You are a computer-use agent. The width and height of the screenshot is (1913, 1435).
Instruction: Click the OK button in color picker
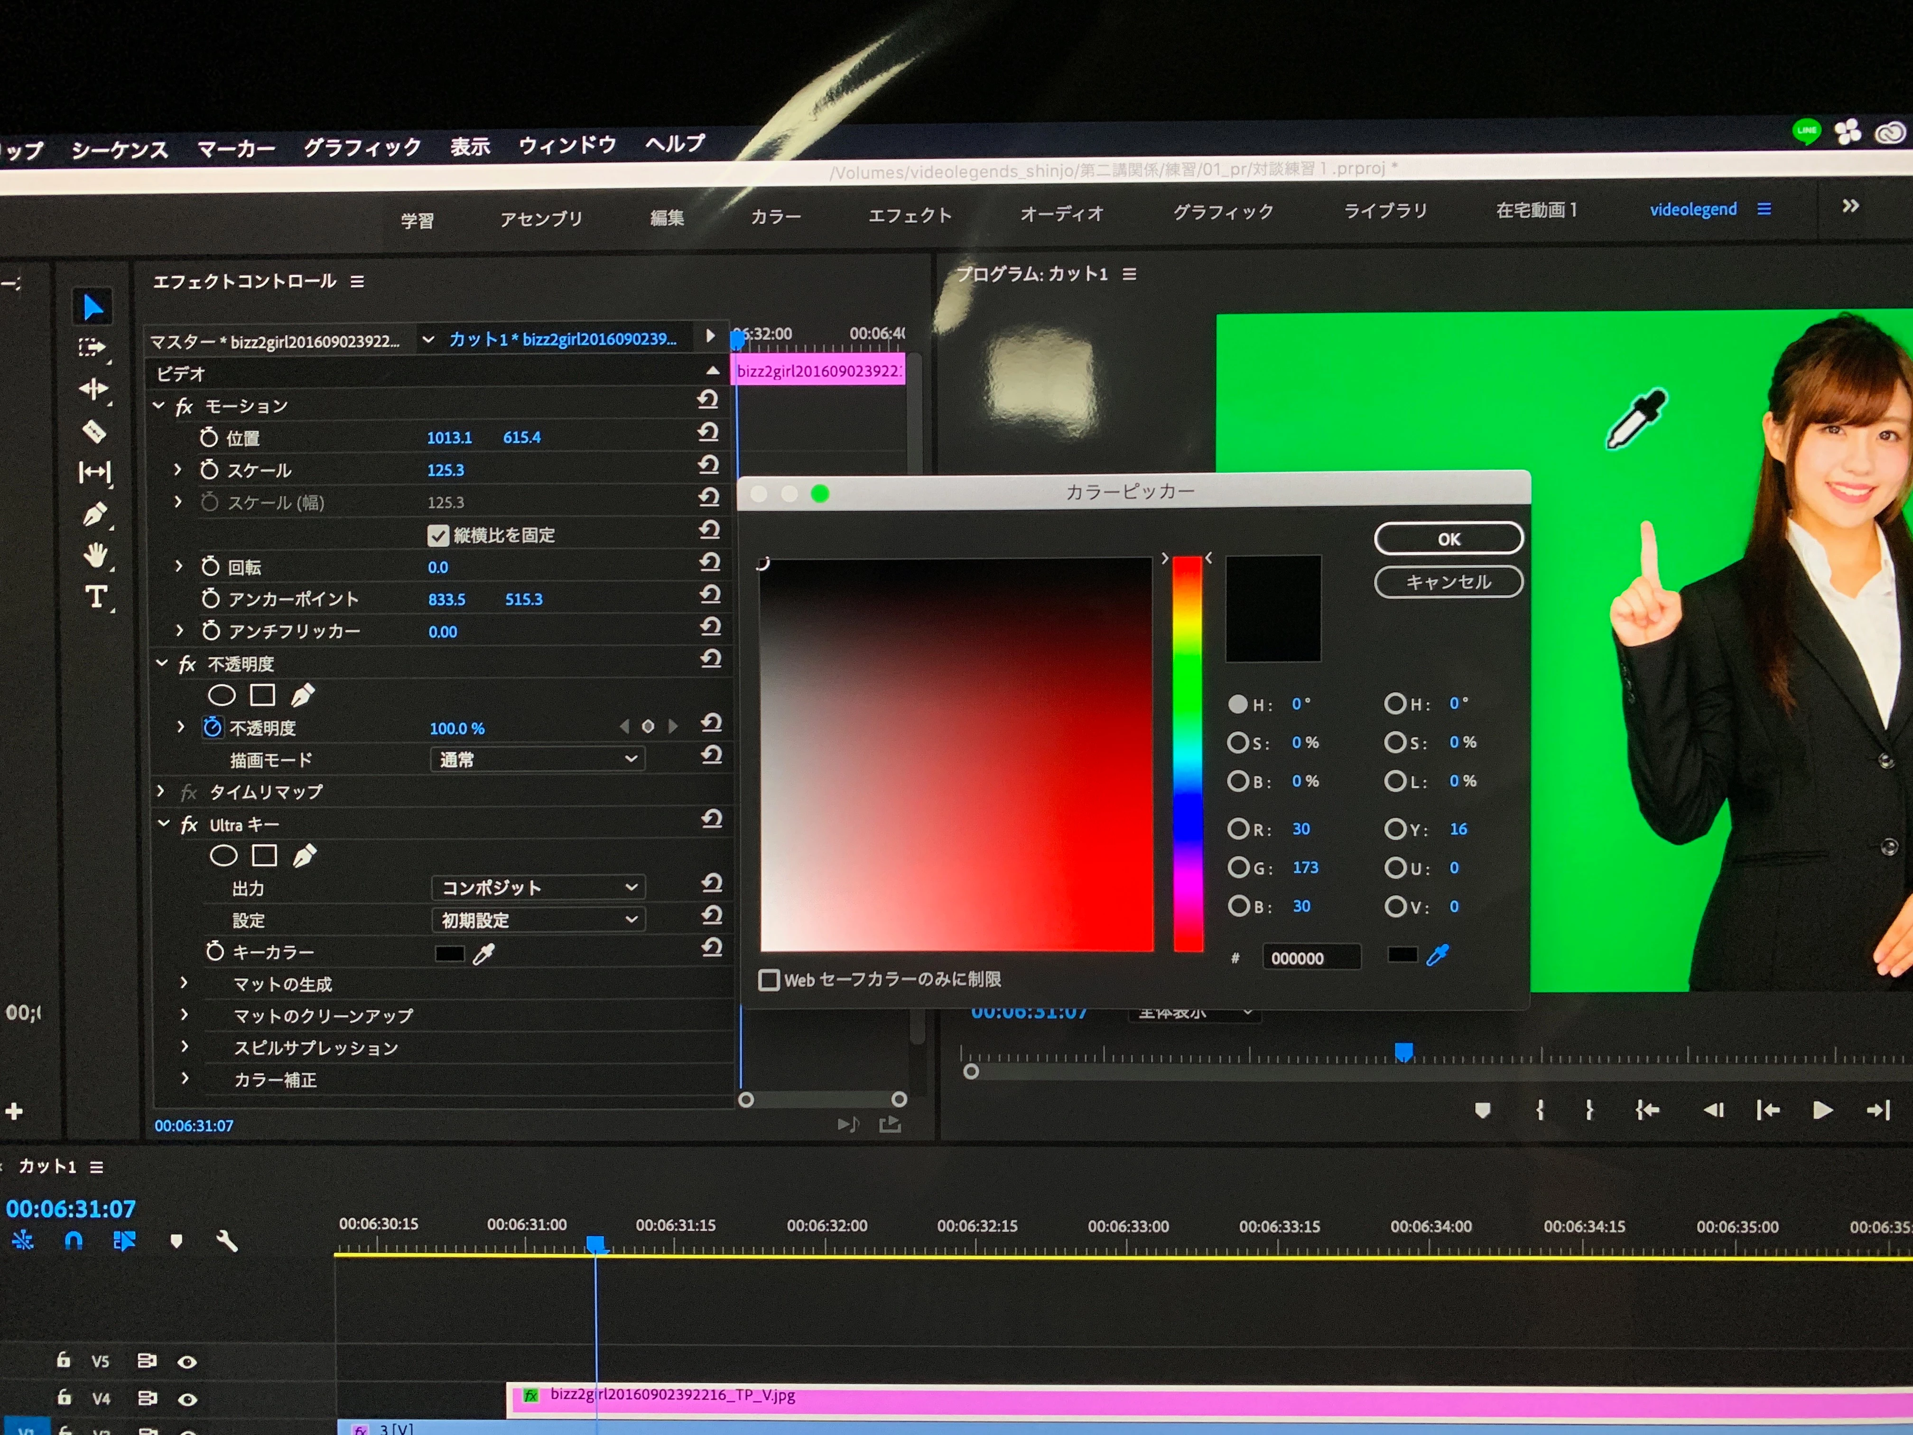pos(1448,538)
